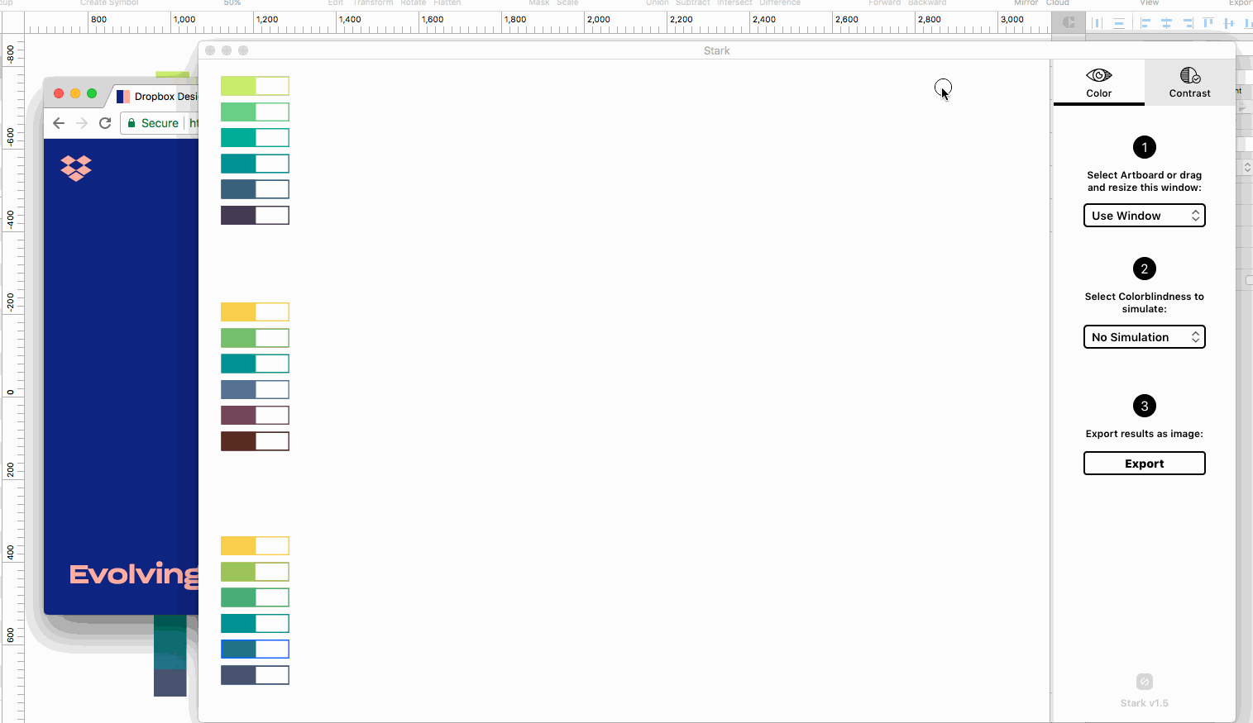Click the Stark v1.5 version text
Screen dimensions: 1253x723
coord(1145,703)
